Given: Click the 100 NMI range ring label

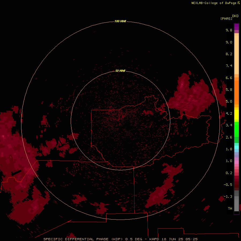Looking at the screenshot, I should pyautogui.click(x=120, y=21).
